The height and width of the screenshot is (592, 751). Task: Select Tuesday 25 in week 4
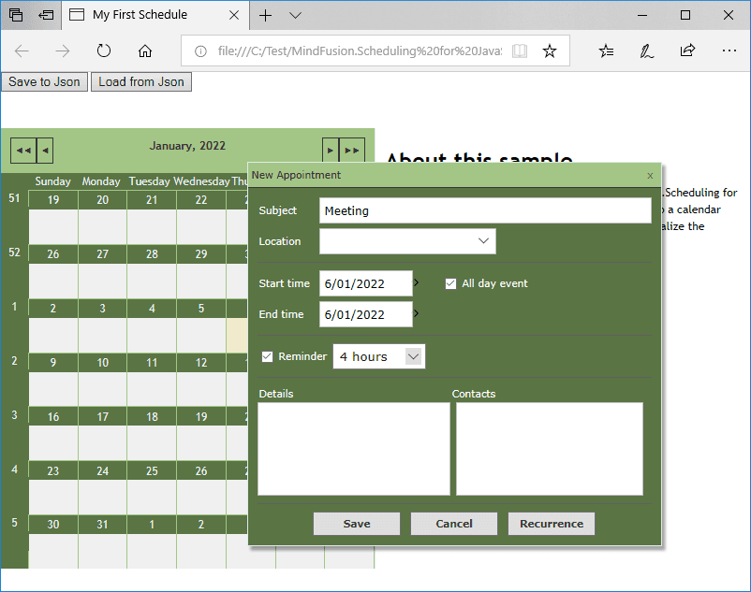[x=152, y=471]
